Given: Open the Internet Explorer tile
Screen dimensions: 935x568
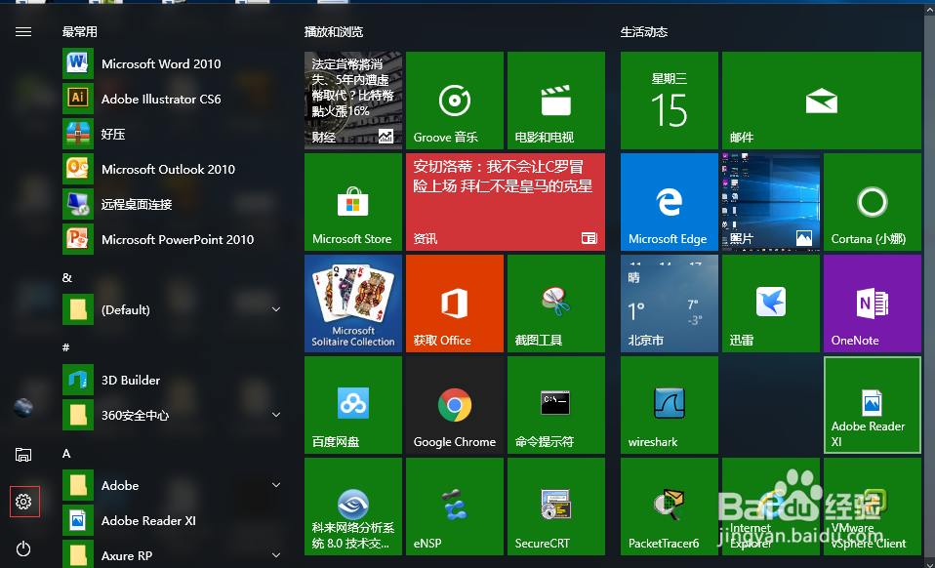Looking at the screenshot, I should pyautogui.click(x=770, y=506).
